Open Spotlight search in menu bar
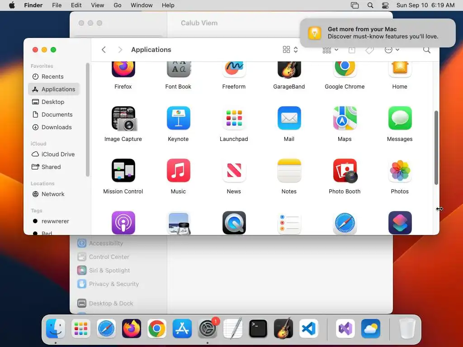 [370, 5]
